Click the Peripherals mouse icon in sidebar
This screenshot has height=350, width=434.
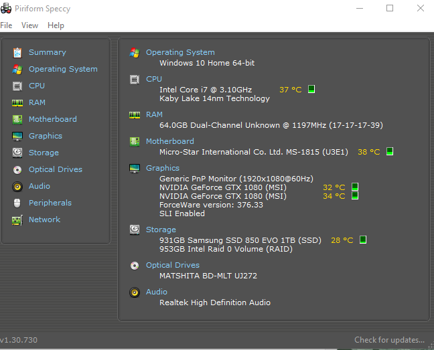17,203
